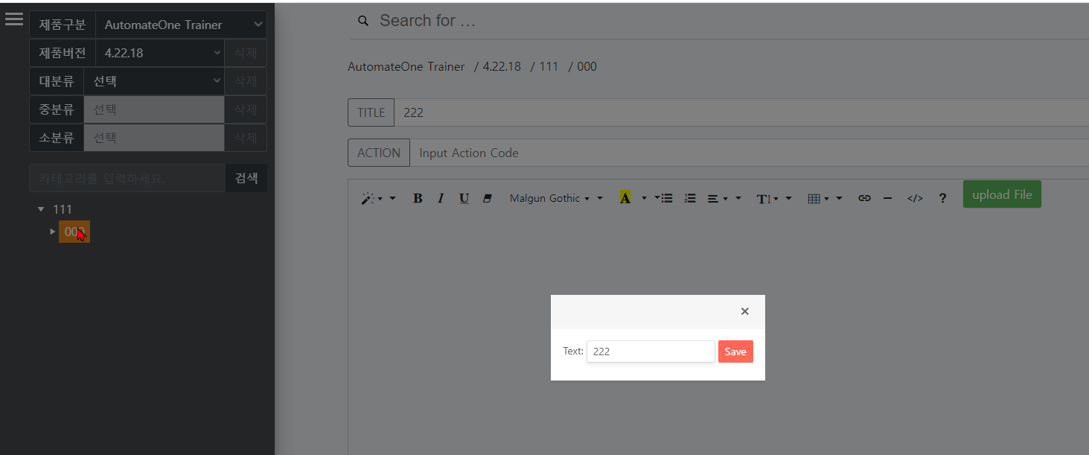Toggle the ordered numbered list
1089x455 pixels.
(x=690, y=198)
